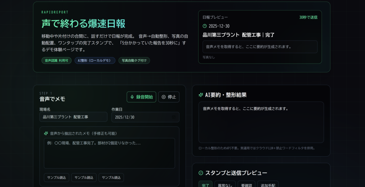Click the 写真自動タグ付け badge
This screenshot has height=187, width=365.
coord(134,61)
